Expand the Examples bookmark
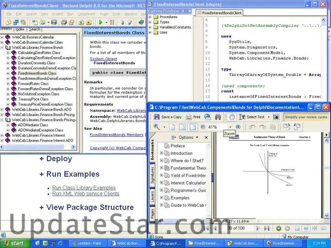The width and height of the screenshot is (331, 248). point(162,198)
